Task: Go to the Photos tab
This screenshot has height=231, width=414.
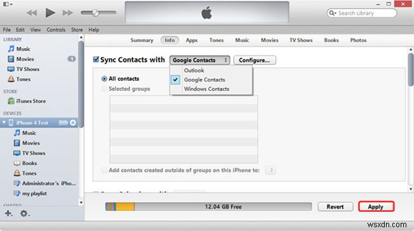Action: [x=358, y=40]
